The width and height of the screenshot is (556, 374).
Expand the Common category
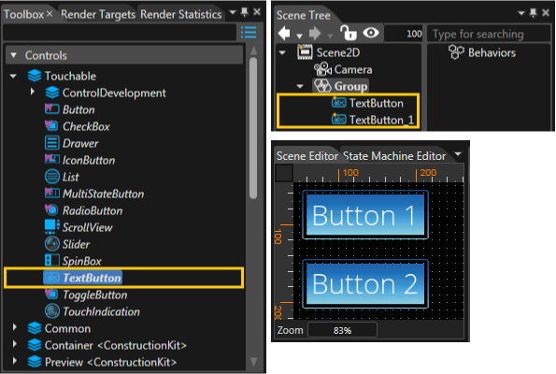click(15, 327)
